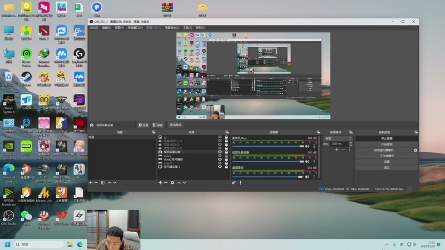Open the 滤镜 filters button in the source toolbar
This screenshot has height=250, width=445.
[x=158, y=125]
